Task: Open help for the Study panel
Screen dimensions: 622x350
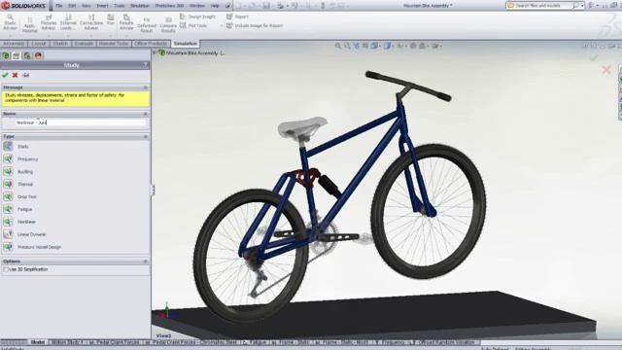Action: click(x=146, y=65)
